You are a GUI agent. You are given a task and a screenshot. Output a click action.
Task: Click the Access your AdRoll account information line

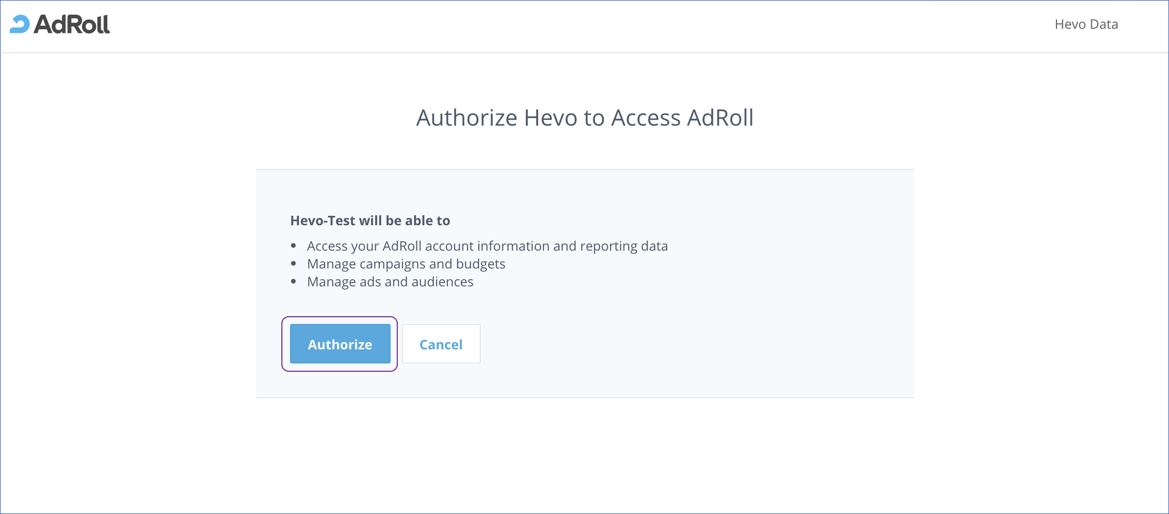coord(488,246)
